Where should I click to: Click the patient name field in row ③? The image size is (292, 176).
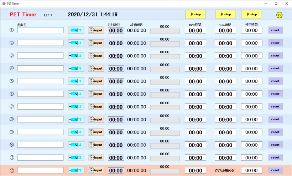pyautogui.click(x=40, y=56)
